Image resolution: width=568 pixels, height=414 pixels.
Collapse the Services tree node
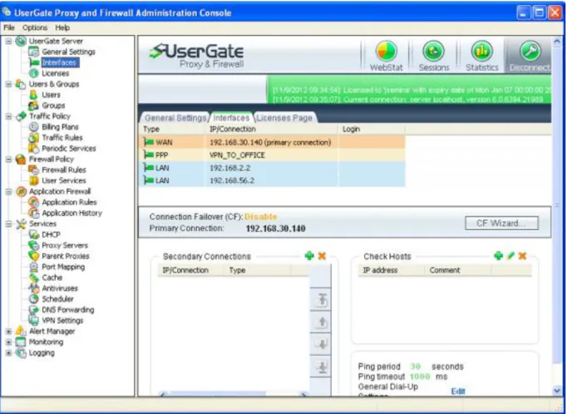coord(8,224)
